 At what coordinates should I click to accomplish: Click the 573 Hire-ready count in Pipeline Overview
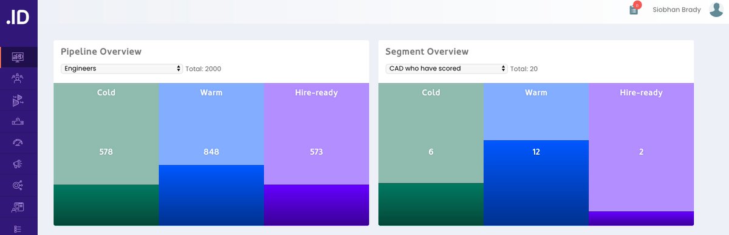coord(317,152)
